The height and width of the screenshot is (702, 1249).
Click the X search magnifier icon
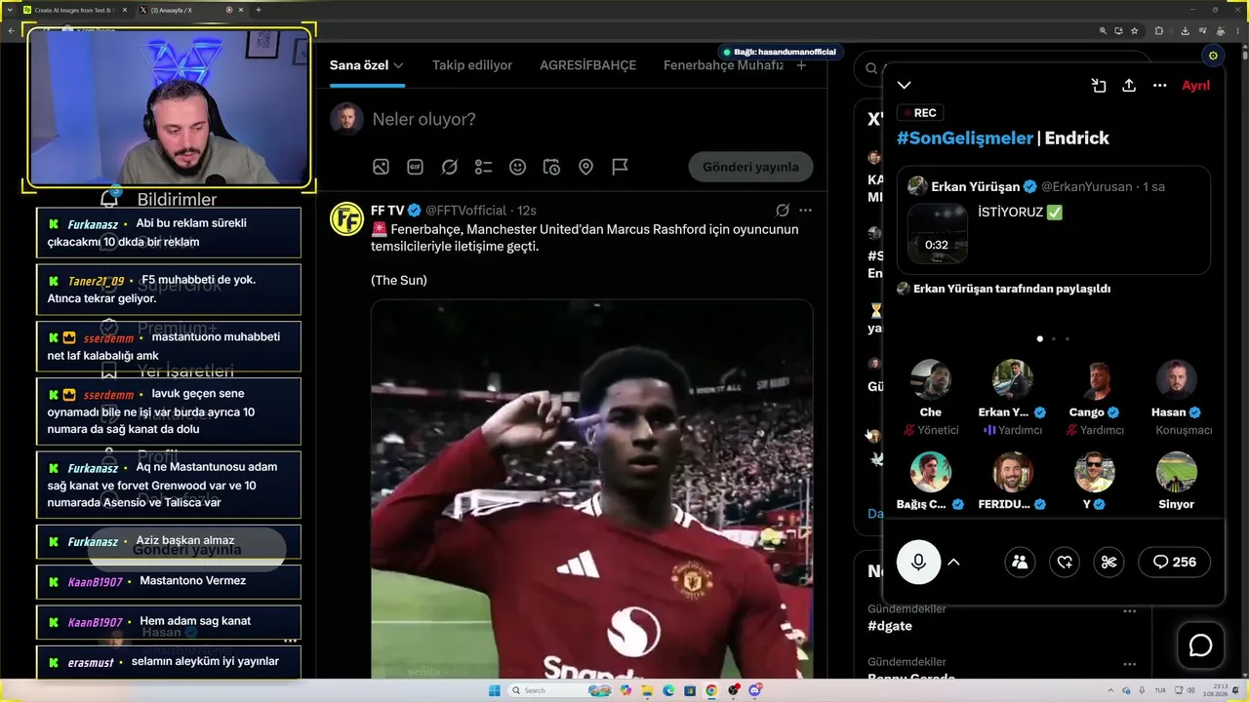[x=871, y=68]
